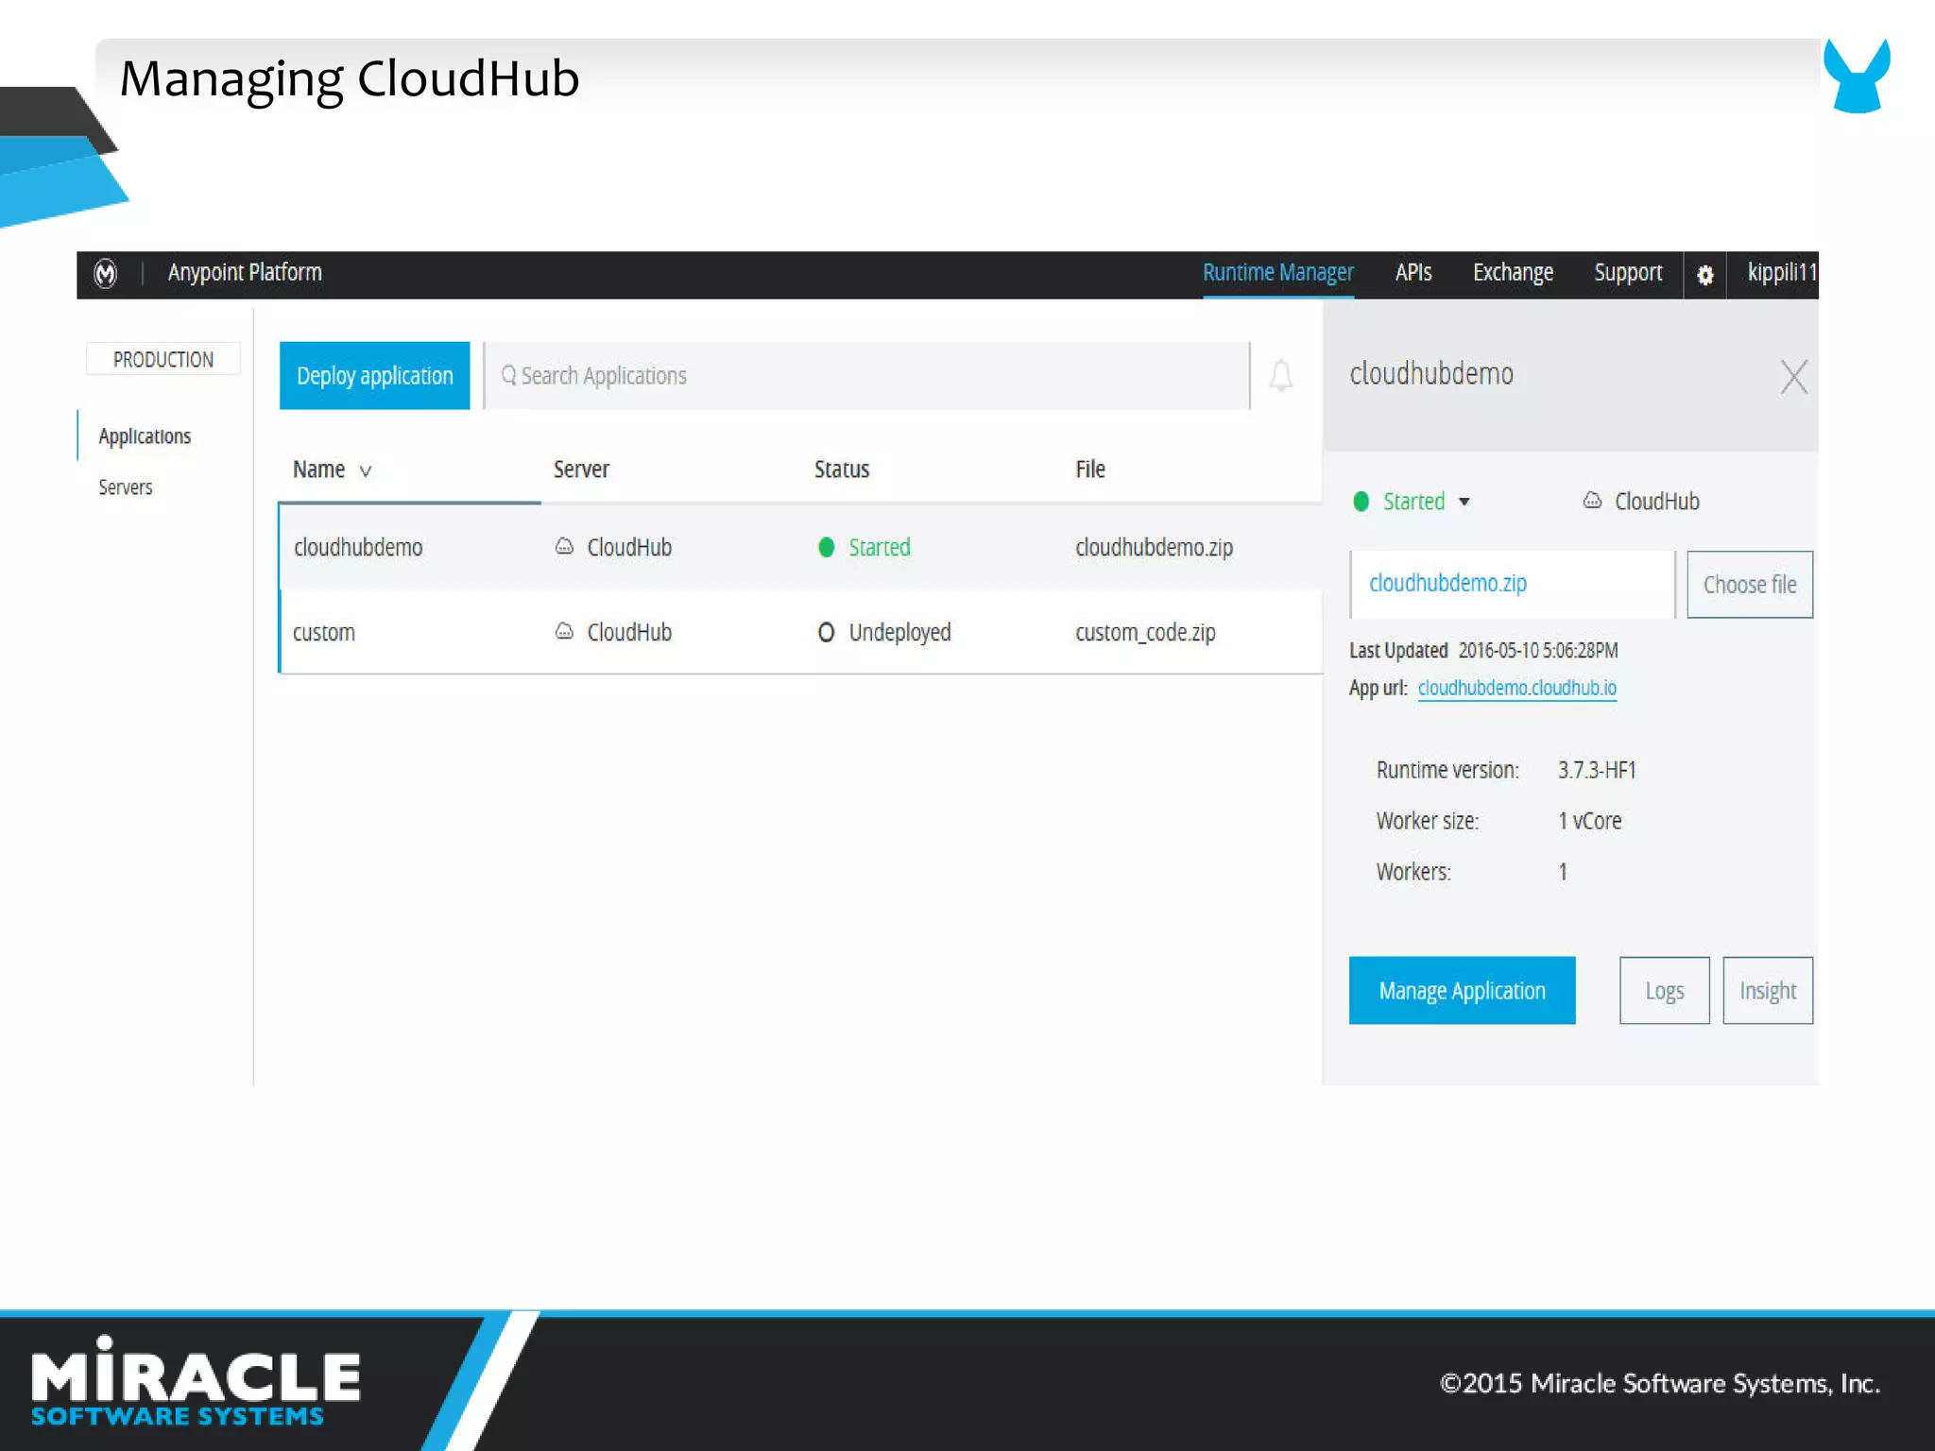Open the kippili11 user menu

(1782, 272)
